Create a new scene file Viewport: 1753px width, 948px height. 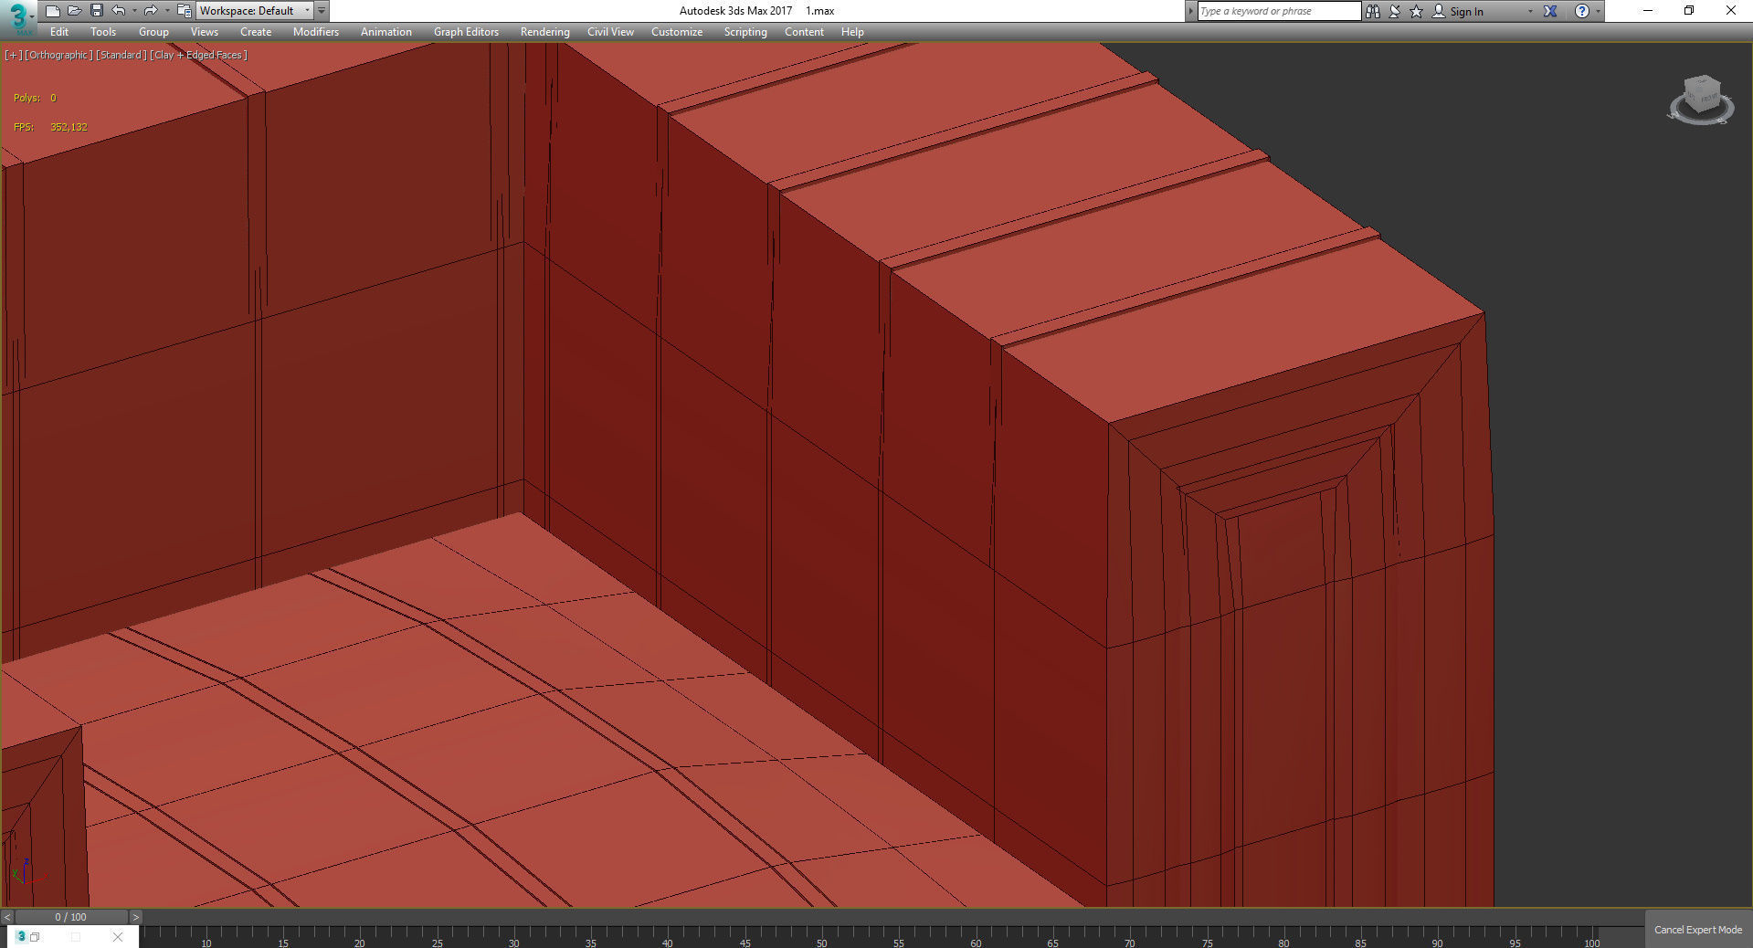point(53,11)
